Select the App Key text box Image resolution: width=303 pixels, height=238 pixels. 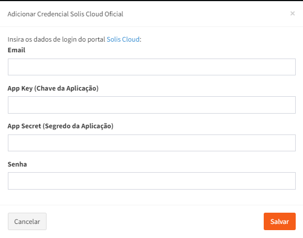click(151, 105)
